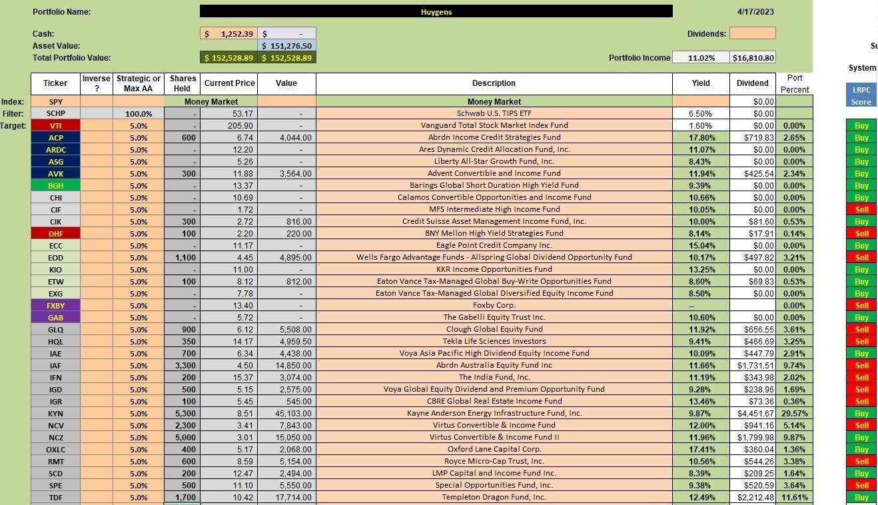Select the Asset Value $151,276.50 cell

click(286, 46)
